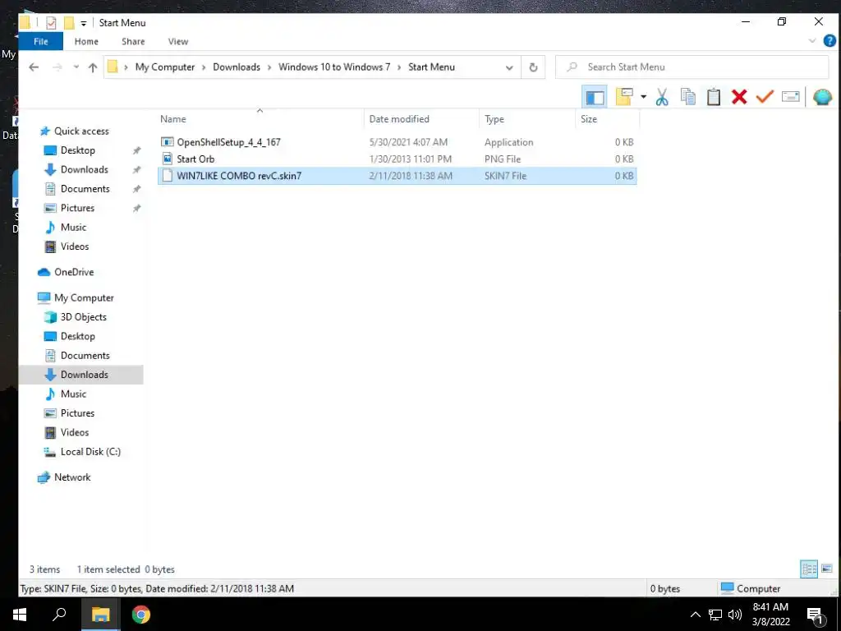Open Documents under Quick access

tap(85, 189)
